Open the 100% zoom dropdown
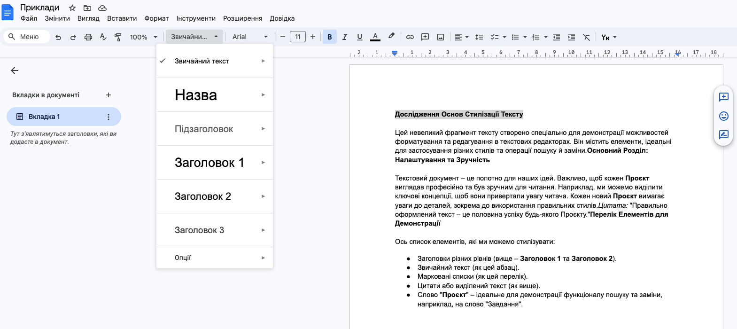This screenshot has width=737, height=329. tap(143, 37)
